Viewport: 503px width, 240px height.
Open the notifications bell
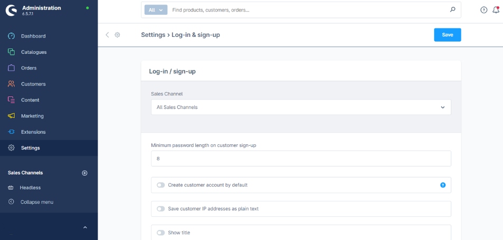pos(496,10)
